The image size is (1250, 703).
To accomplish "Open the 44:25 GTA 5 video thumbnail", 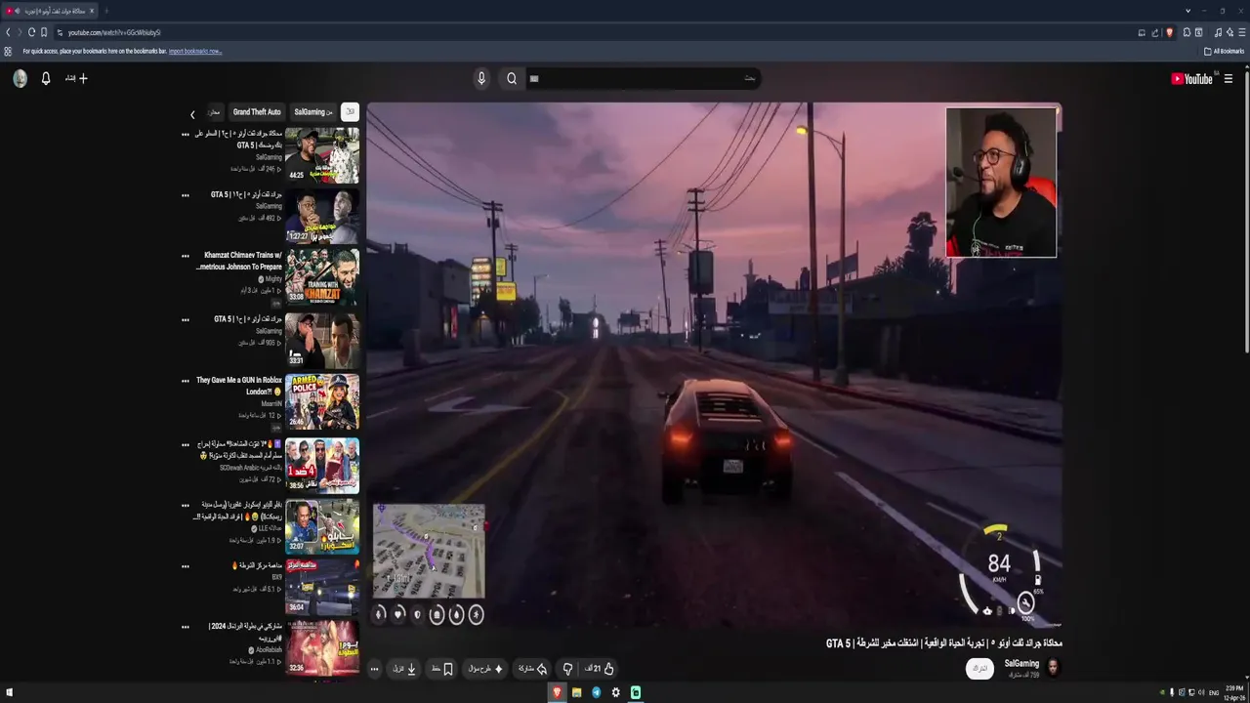I will pos(322,156).
